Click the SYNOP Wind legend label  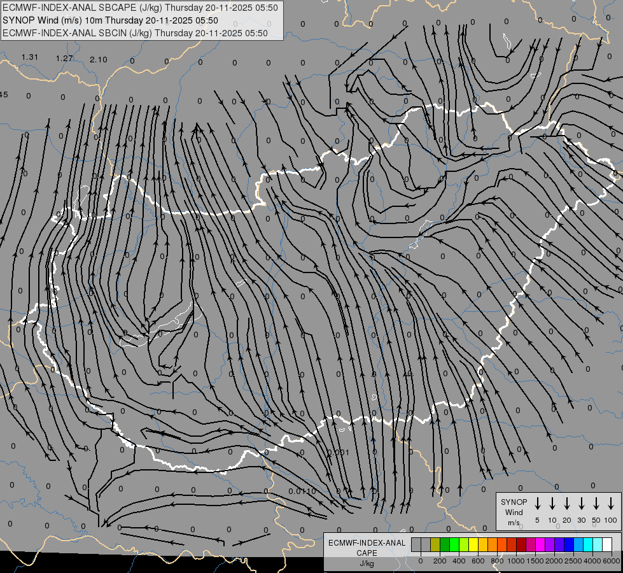(514, 507)
